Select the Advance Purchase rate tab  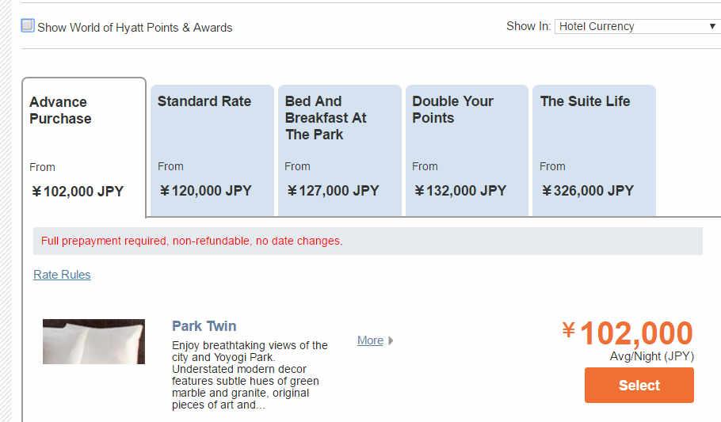(x=83, y=146)
